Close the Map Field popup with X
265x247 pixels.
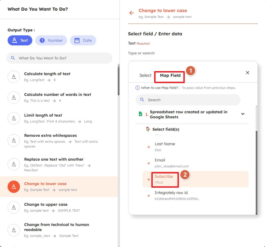click(247, 73)
